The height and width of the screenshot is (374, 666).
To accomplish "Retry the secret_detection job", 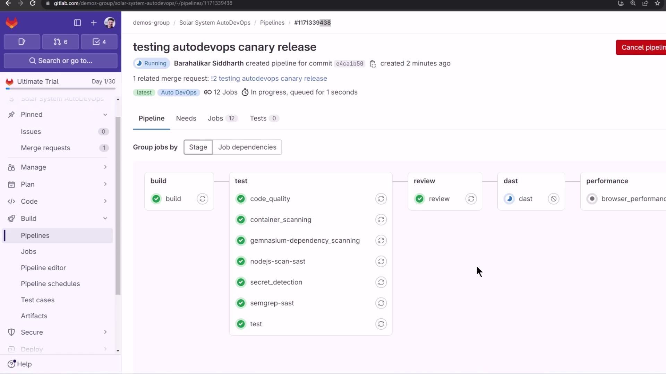I will [381, 282].
